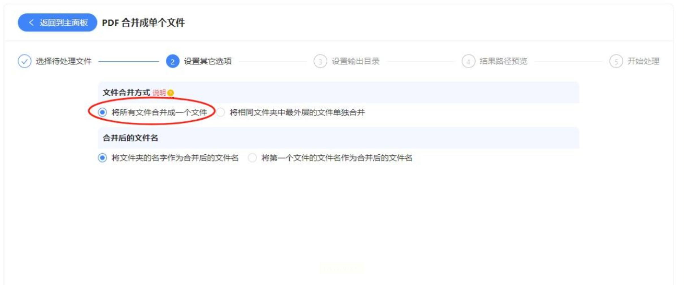This screenshot has width=684, height=285.
Task: Open the red 说明 link
Action: coord(159,93)
